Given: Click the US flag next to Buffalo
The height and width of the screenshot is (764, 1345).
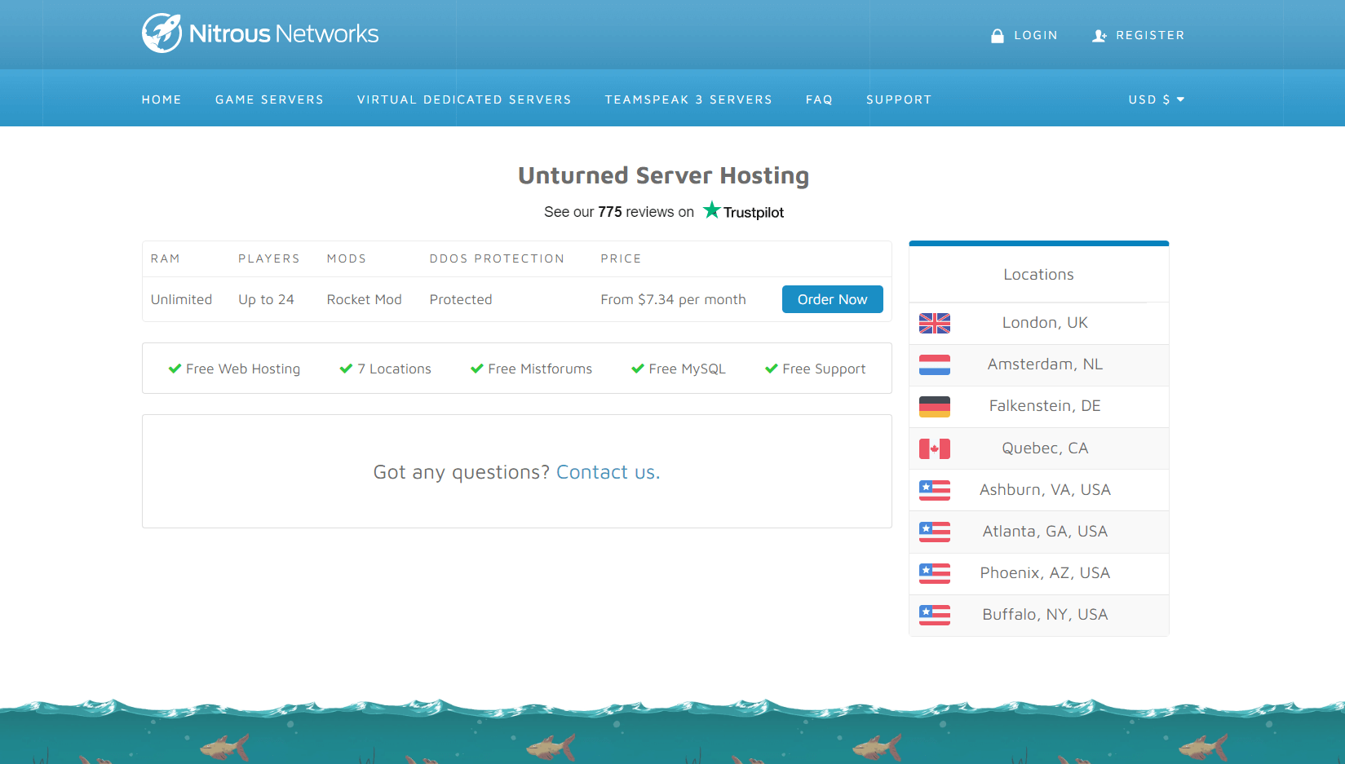Looking at the screenshot, I should click(935, 615).
